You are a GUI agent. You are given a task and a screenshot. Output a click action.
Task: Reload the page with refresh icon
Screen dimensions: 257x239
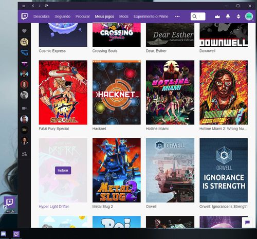pyautogui.click(x=46, y=6)
